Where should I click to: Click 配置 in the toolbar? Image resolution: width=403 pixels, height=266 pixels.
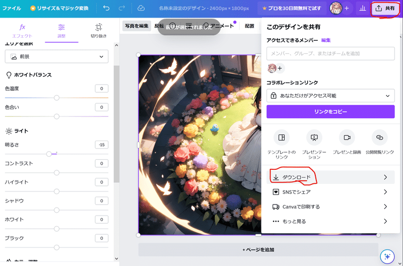249,26
